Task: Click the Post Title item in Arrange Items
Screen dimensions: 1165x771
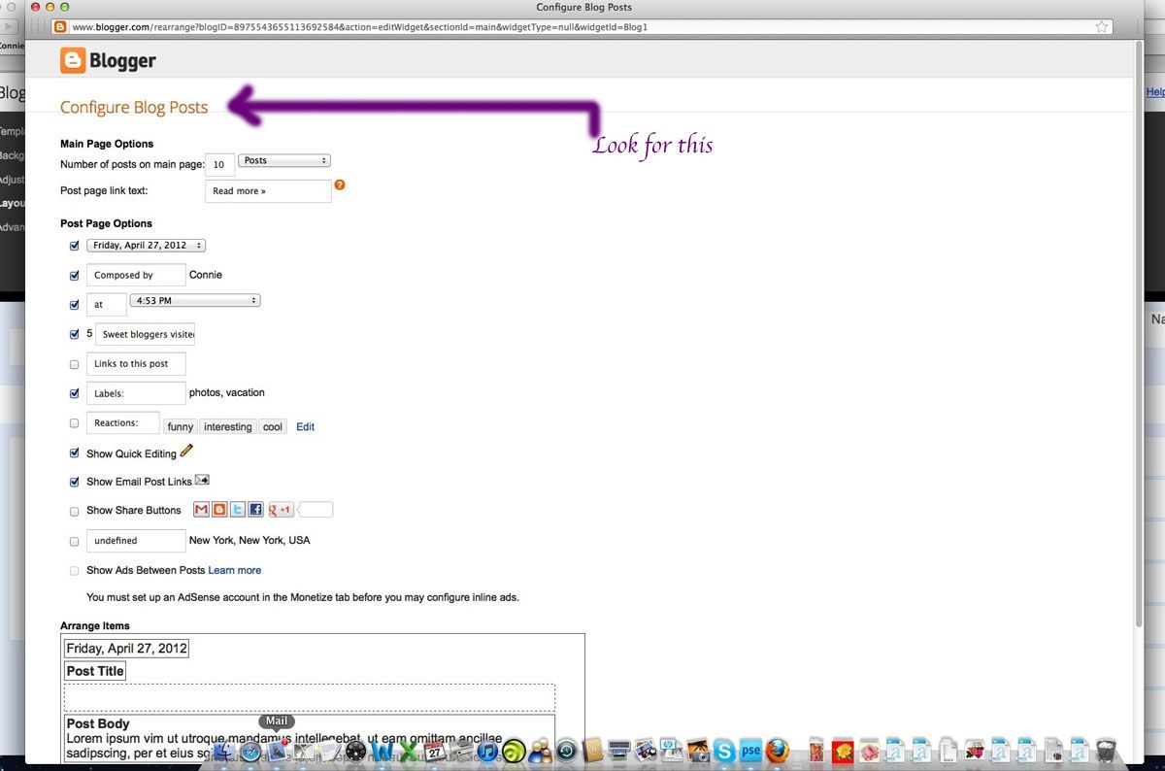Action: point(95,671)
